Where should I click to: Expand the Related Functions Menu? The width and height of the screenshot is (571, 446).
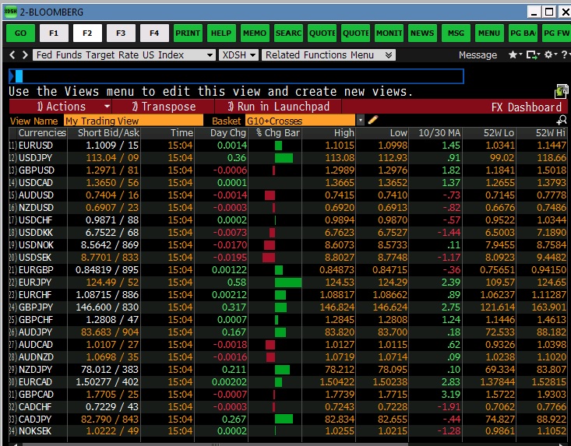point(329,55)
